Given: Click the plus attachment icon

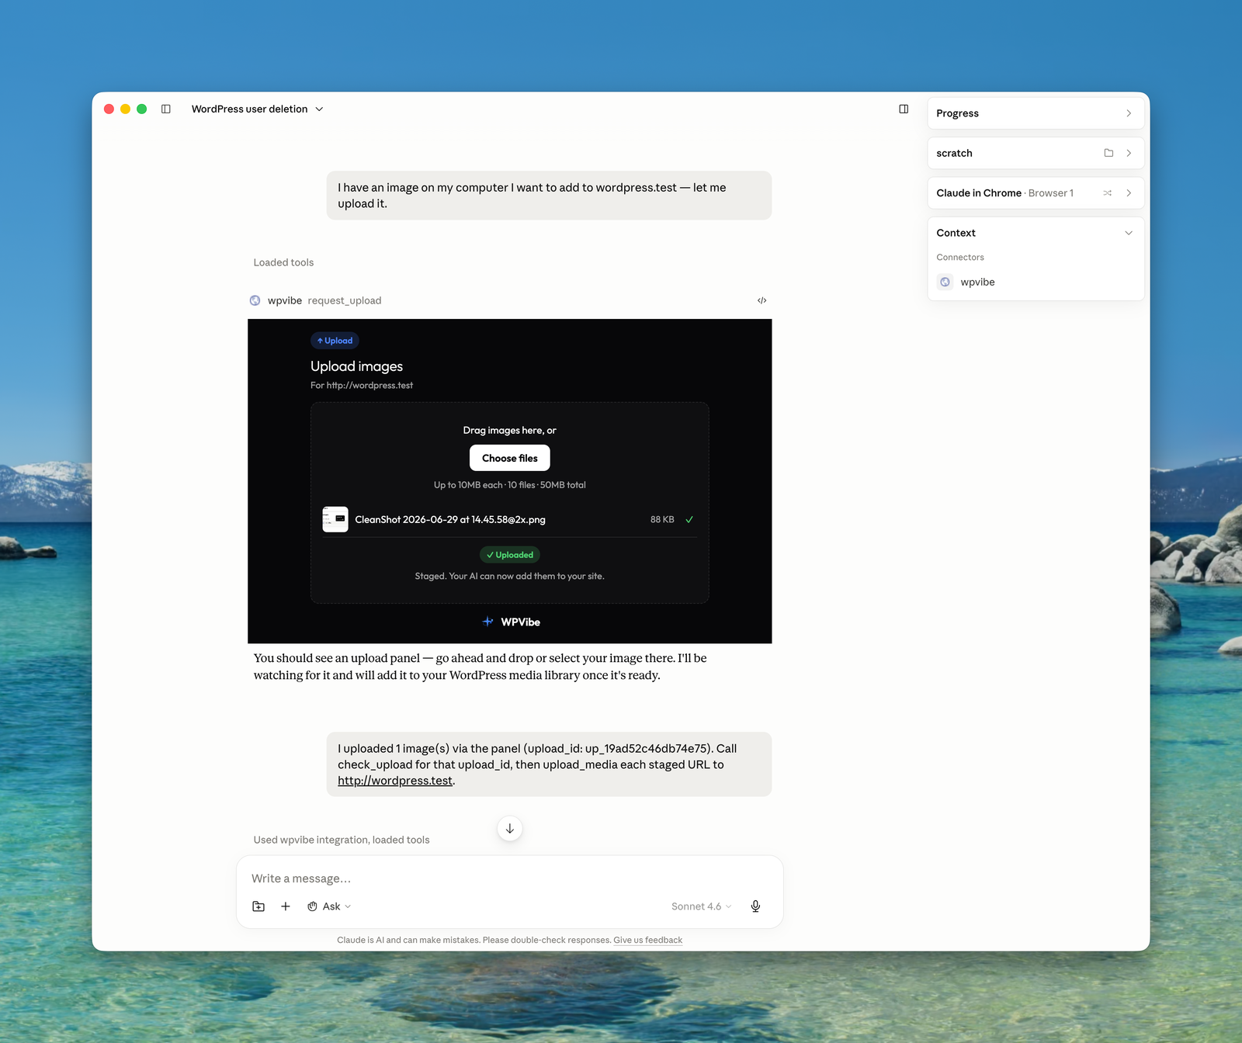Looking at the screenshot, I should click(x=286, y=906).
